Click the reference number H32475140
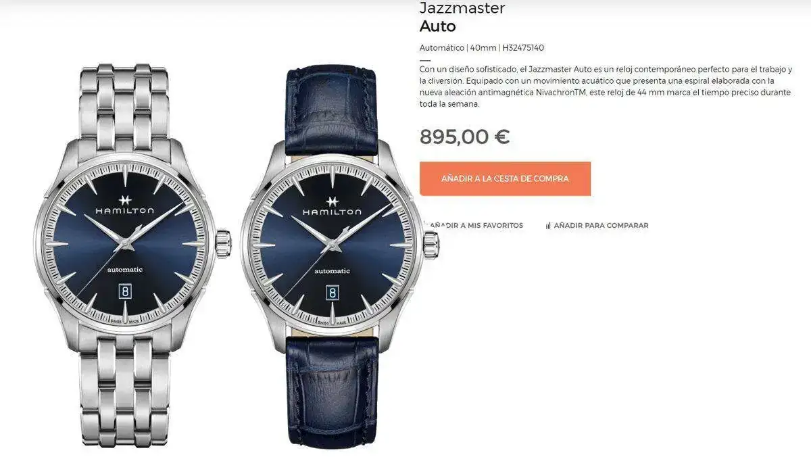The height and width of the screenshot is (461, 811). (523, 48)
